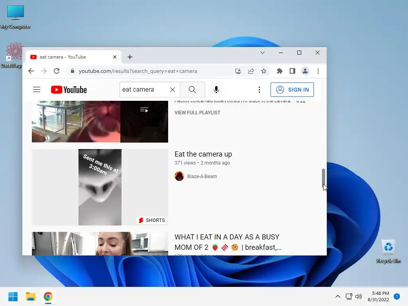Sign in with the SIGN IN button

(x=292, y=90)
